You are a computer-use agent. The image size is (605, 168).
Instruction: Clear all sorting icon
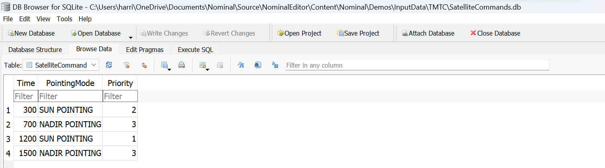pyautogui.click(x=144, y=65)
